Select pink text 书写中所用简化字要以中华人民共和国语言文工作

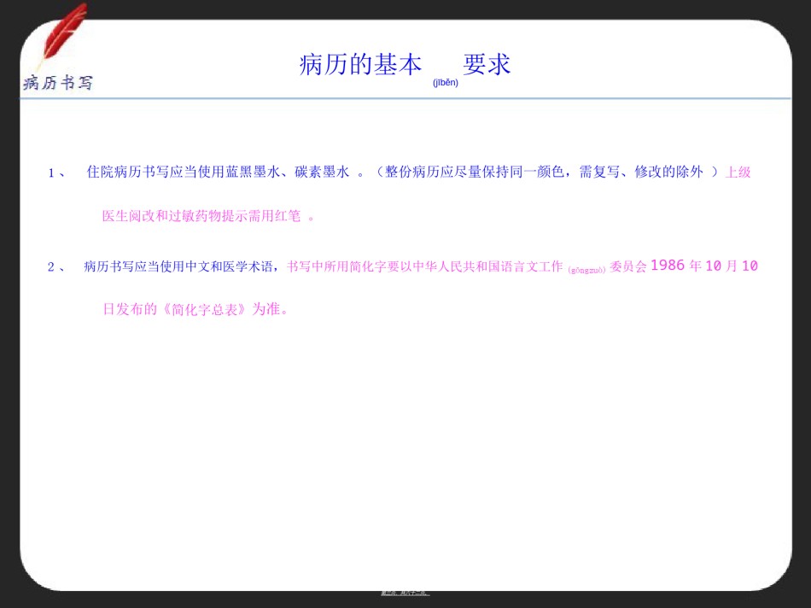coord(424,266)
